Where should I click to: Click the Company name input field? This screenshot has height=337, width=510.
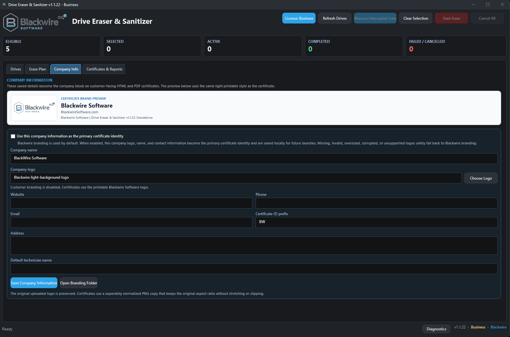pos(254,158)
